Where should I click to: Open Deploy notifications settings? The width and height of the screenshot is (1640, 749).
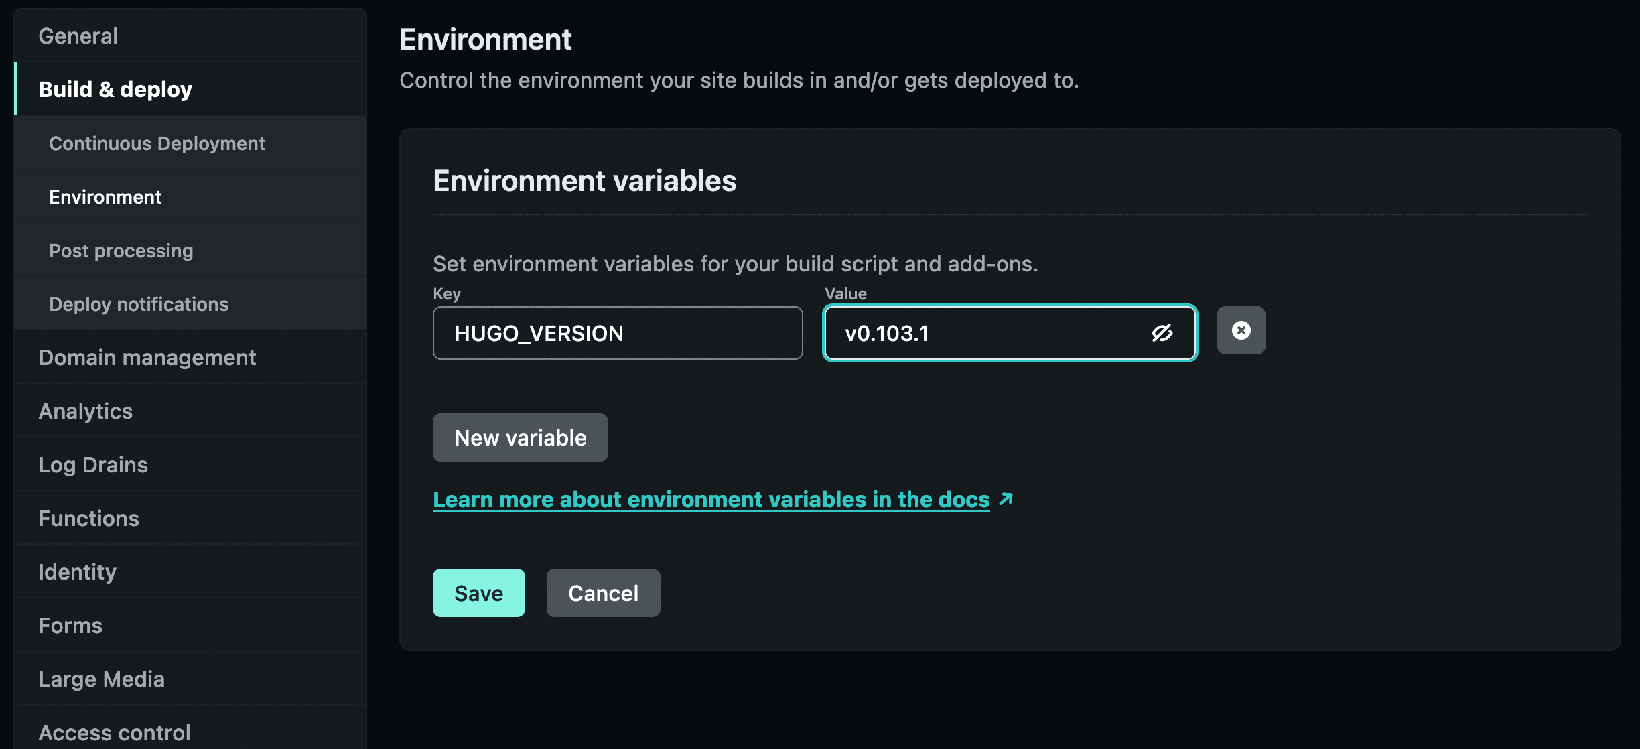(139, 304)
